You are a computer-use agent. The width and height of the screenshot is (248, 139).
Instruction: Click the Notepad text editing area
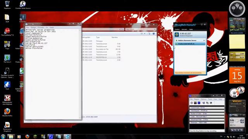pos(52,74)
